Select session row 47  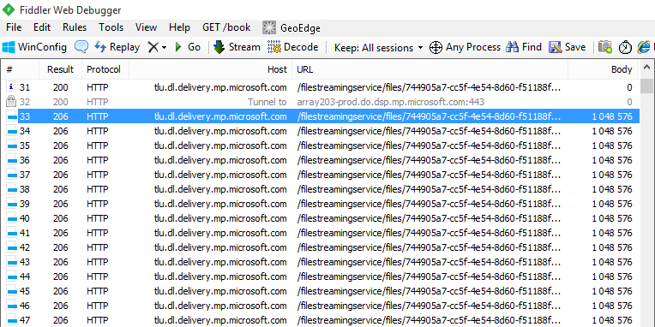[x=320, y=320]
